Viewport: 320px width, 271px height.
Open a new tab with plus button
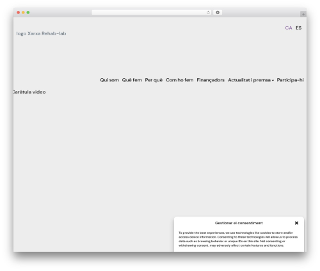pyautogui.click(x=303, y=14)
